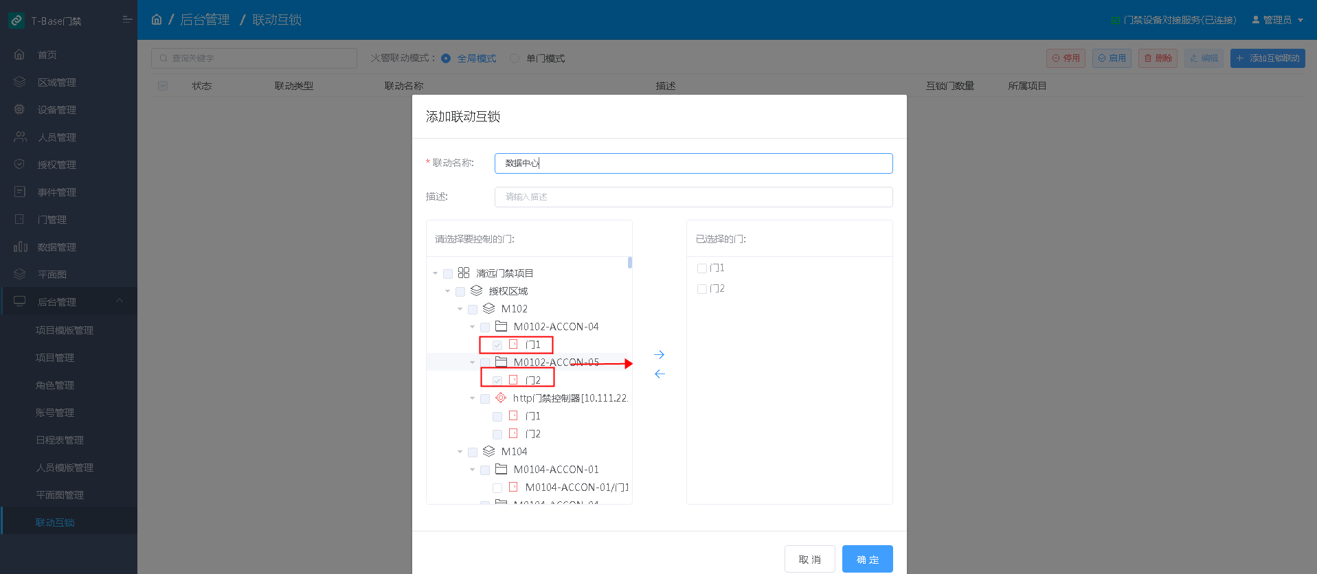Click the 平面图 layers icon
Viewport: 1317px width, 574px height.
(19, 274)
